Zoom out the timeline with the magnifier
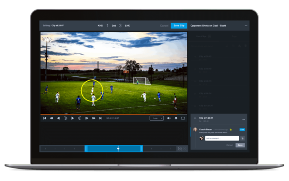This screenshot has height=181, width=289. pos(180,149)
